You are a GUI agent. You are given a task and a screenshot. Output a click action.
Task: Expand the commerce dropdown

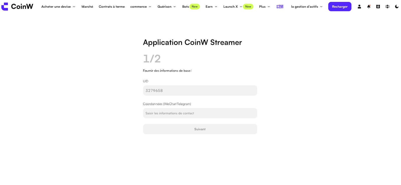(141, 7)
